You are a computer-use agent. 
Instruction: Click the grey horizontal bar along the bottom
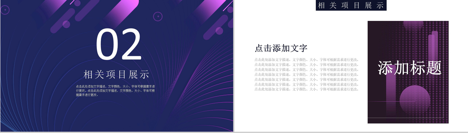coord(234,132)
